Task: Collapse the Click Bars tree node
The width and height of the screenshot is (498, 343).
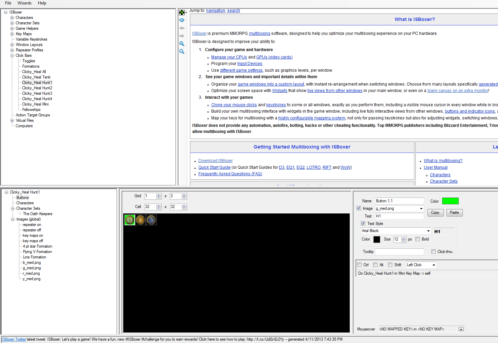Action: click(x=12, y=55)
